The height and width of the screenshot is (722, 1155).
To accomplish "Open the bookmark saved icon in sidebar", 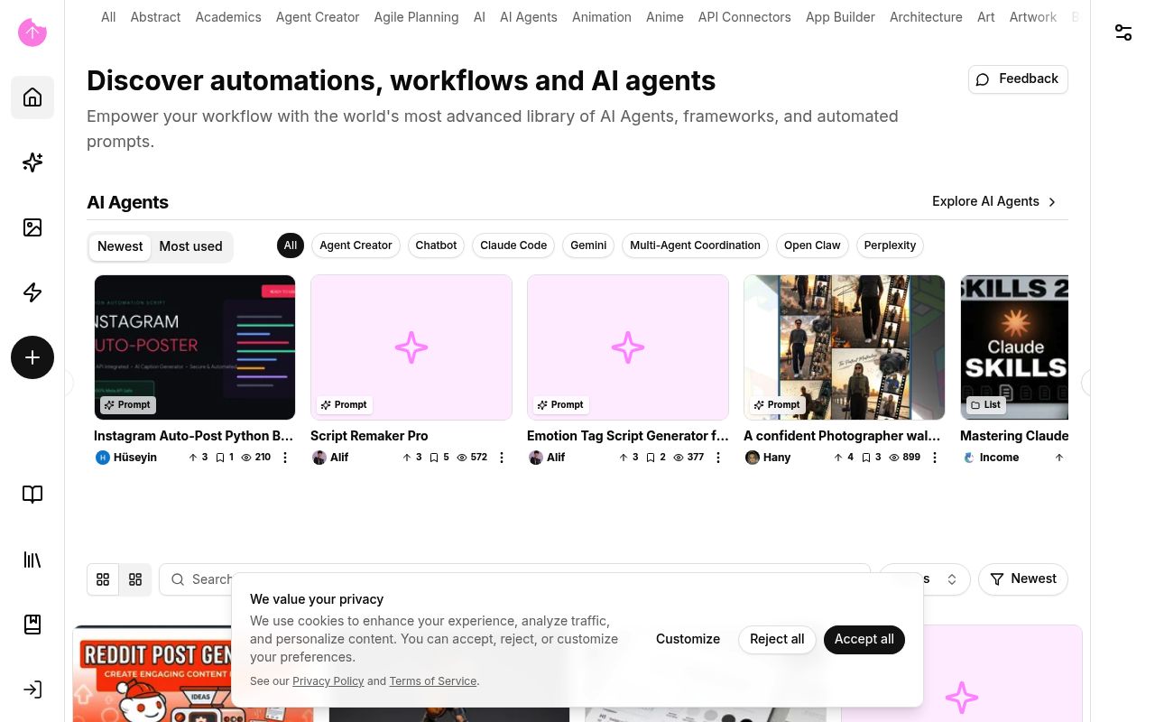I will pyautogui.click(x=32, y=625).
